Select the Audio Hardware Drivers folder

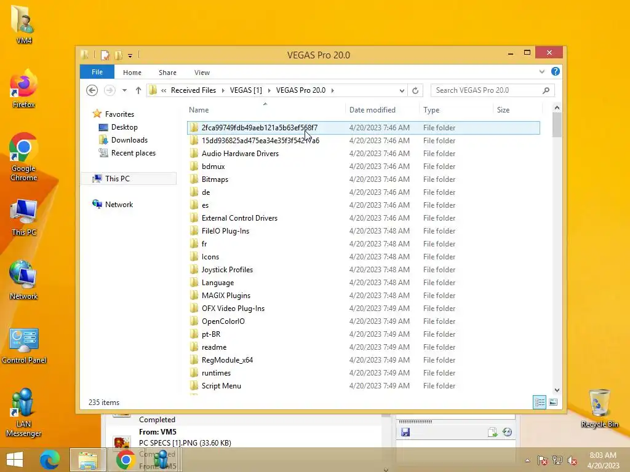click(x=364, y=153)
